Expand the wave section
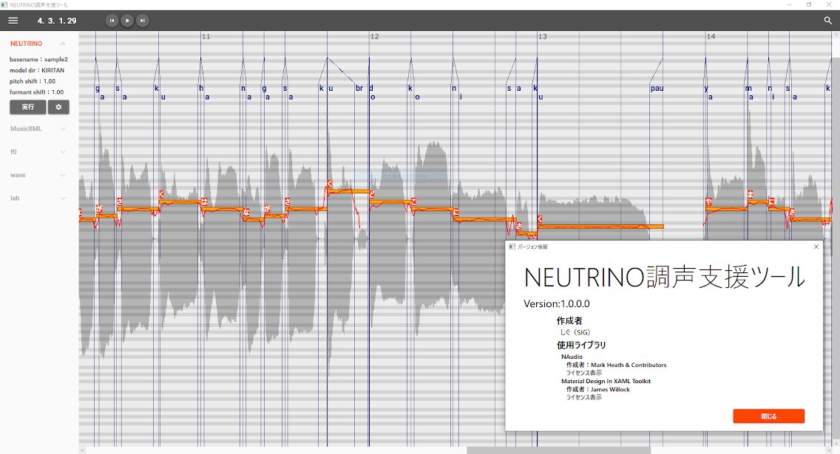Viewport: 840px width, 454px height. point(63,175)
